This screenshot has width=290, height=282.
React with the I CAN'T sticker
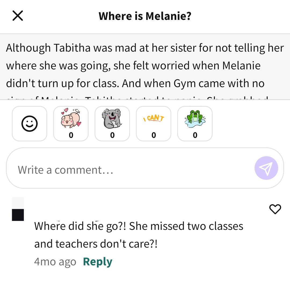[x=154, y=124]
